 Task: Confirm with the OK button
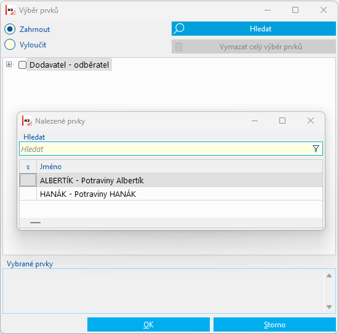pyautogui.click(x=148, y=325)
